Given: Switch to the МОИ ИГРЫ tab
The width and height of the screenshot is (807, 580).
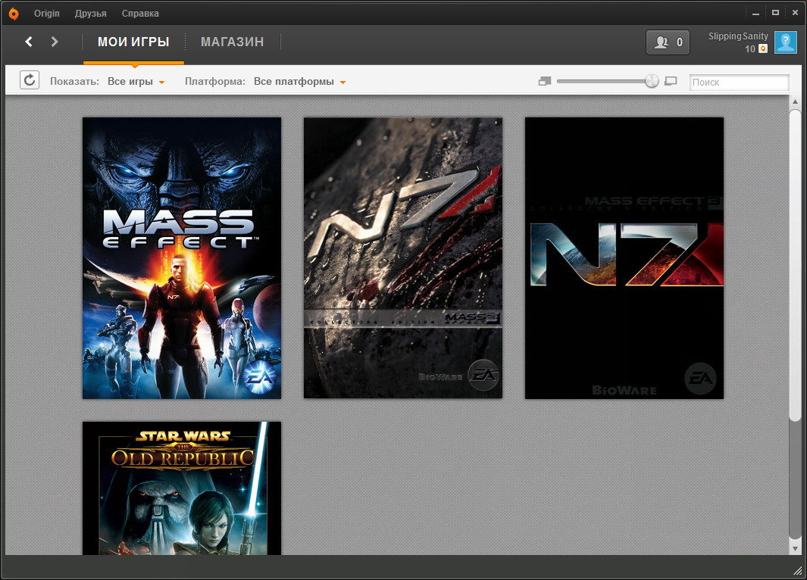Looking at the screenshot, I should click(x=133, y=42).
